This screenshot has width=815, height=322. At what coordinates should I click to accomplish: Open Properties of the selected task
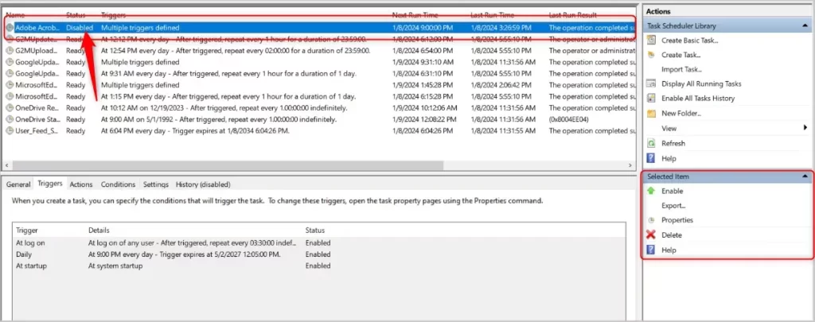(677, 220)
